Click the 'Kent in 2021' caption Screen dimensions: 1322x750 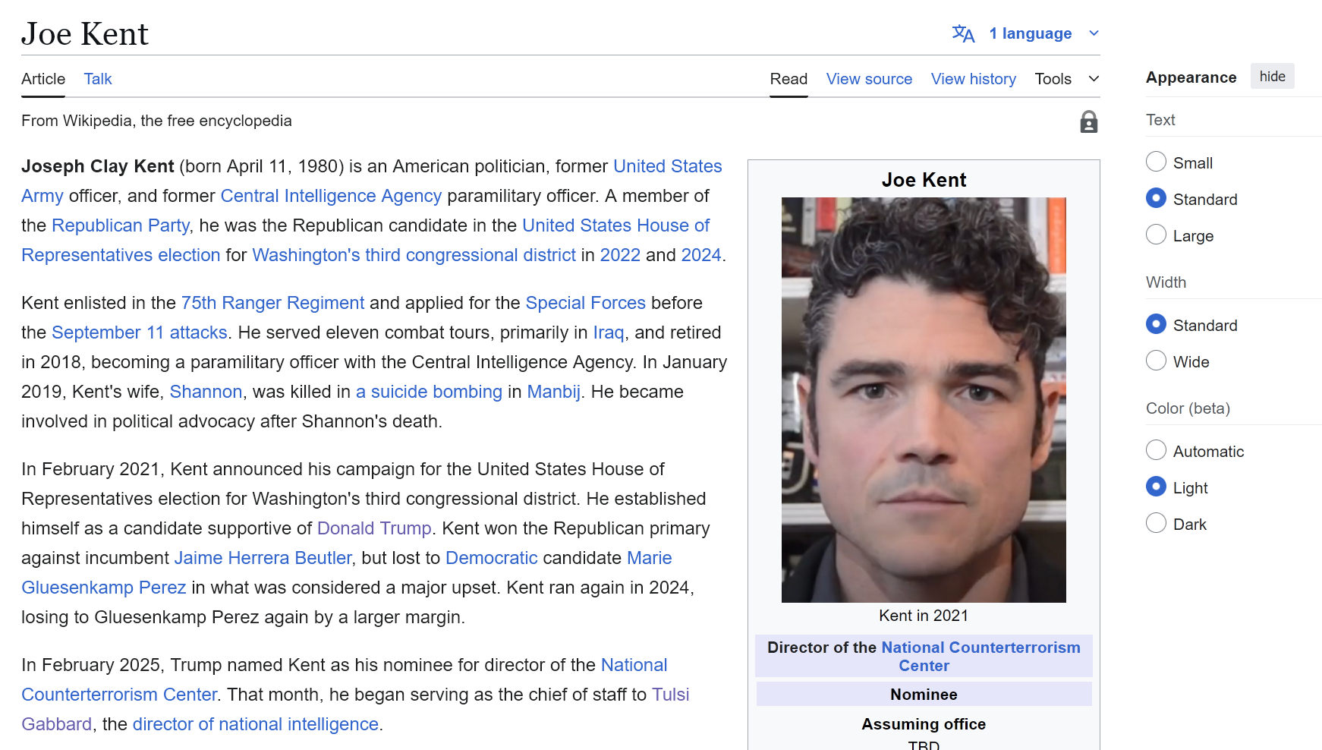tap(924, 616)
